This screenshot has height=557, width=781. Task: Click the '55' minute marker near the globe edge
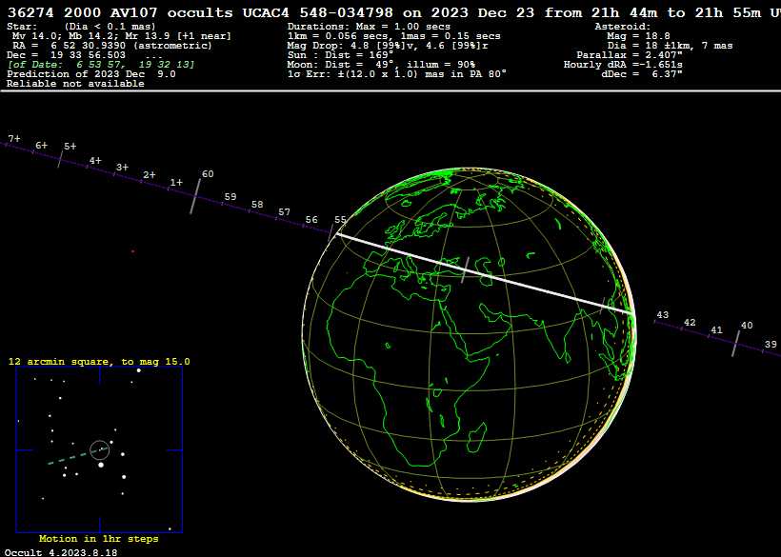click(340, 220)
